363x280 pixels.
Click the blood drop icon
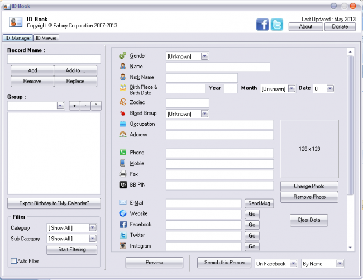tap(123, 113)
